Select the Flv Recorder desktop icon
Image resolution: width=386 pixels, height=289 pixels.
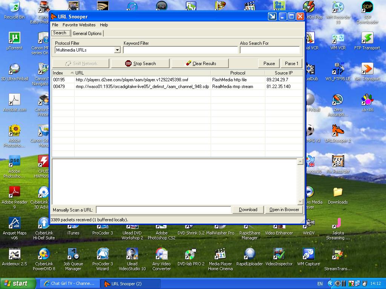coord(338,164)
